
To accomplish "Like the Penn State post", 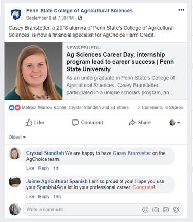I will (x=34, y=123).
